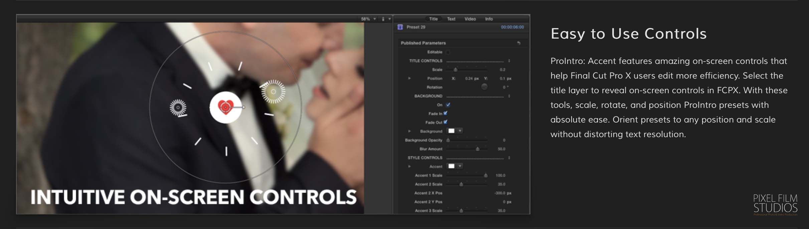Open the dropdown arrow after viewer options icon

(389, 19)
